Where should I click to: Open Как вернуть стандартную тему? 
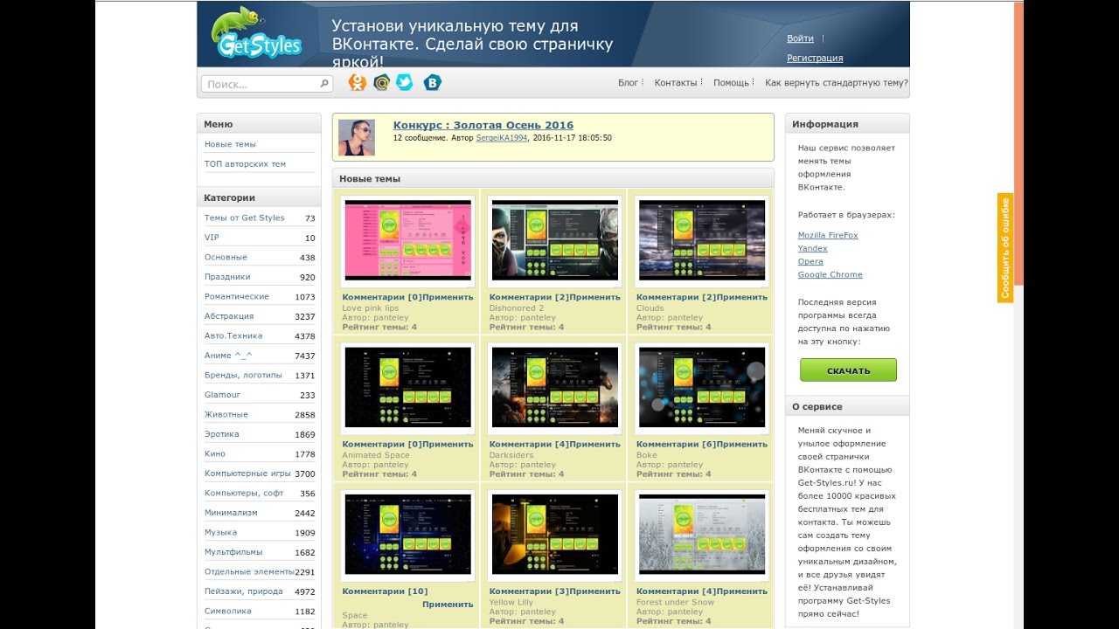837,83
